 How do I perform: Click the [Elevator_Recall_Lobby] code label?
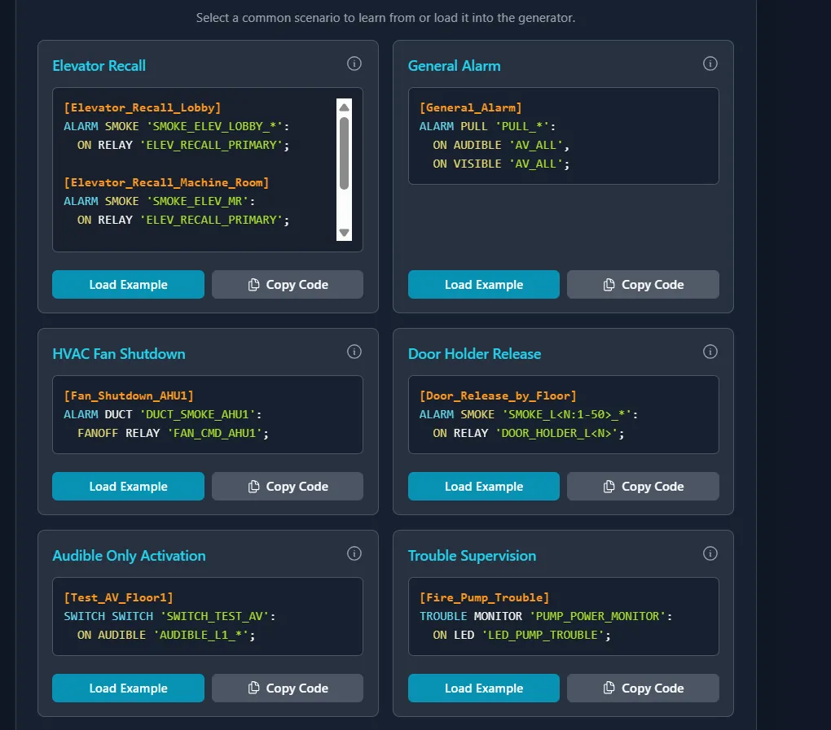click(142, 107)
